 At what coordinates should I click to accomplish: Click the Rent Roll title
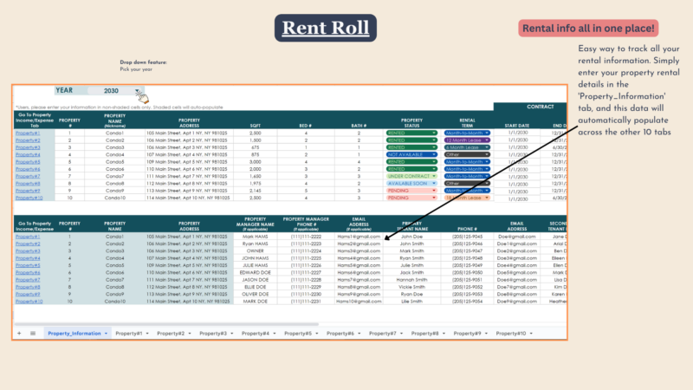coord(326,28)
